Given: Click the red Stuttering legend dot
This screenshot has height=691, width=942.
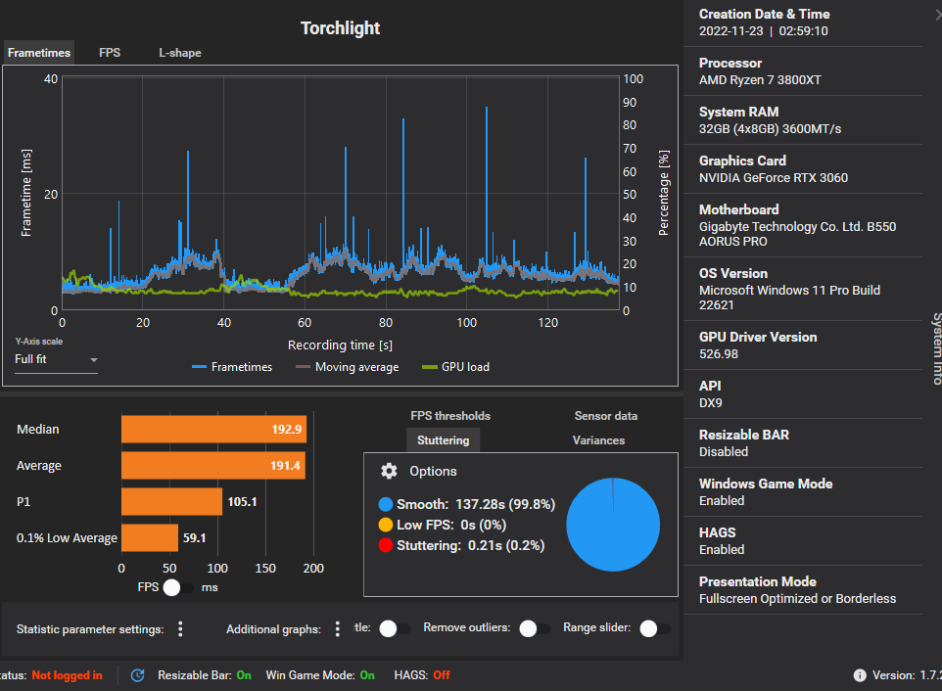Looking at the screenshot, I should pos(386,545).
